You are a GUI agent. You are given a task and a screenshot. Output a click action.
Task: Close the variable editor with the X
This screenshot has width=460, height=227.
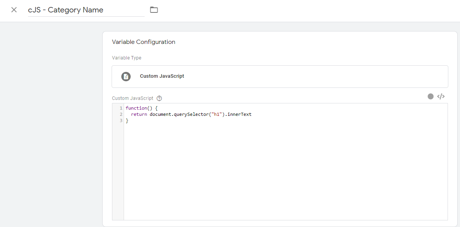click(x=14, y=10)
